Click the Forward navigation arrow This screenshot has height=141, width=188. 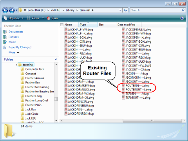tap(12, 10)
